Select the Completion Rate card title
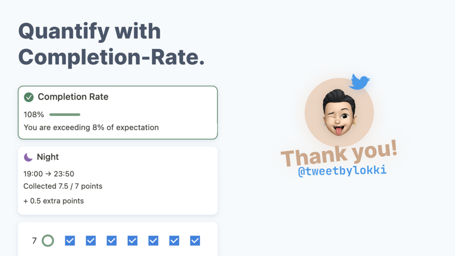 (73, 97)
